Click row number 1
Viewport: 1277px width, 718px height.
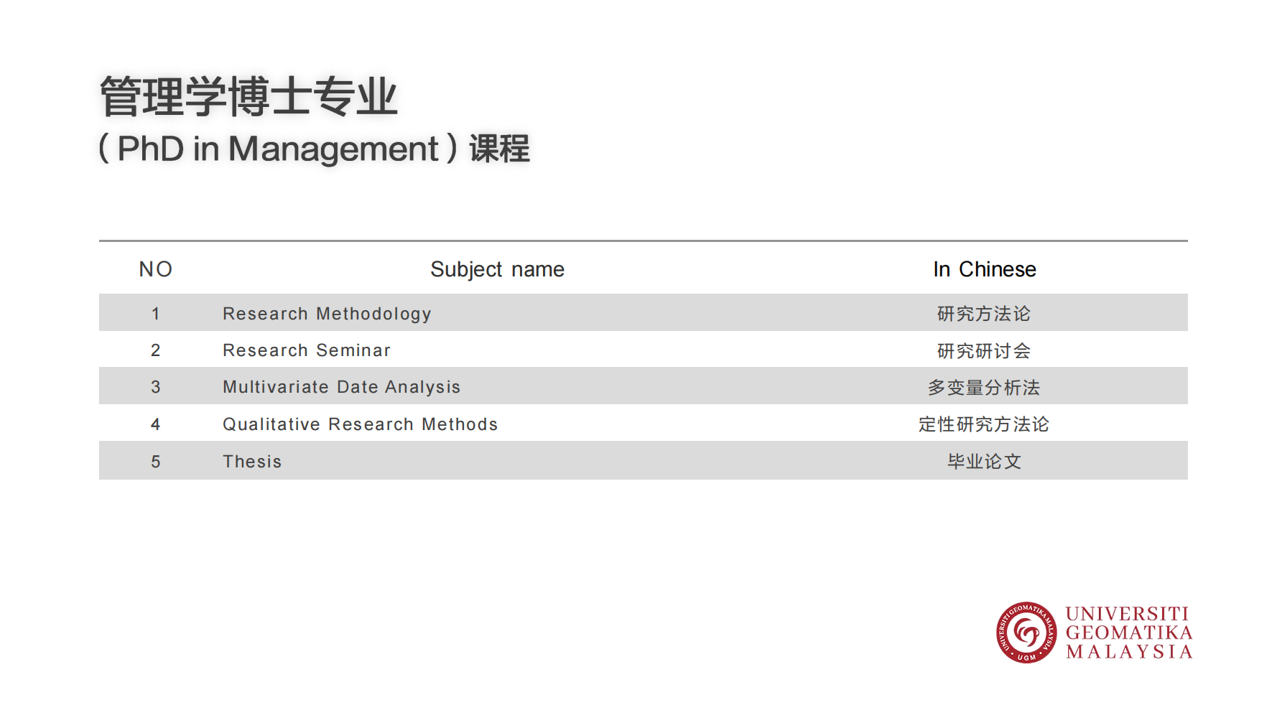click(155, 314)
